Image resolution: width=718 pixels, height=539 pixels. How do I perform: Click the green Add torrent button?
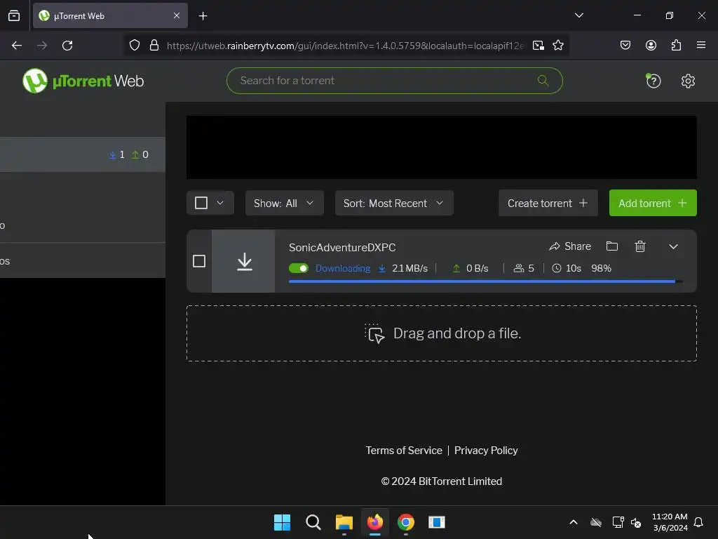tap(653, 203)
